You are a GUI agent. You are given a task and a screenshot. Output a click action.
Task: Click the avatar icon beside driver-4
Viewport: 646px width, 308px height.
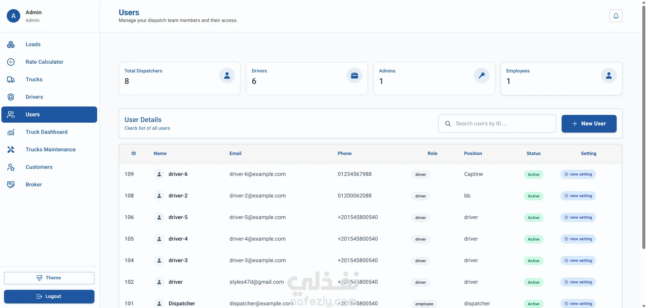159,239
